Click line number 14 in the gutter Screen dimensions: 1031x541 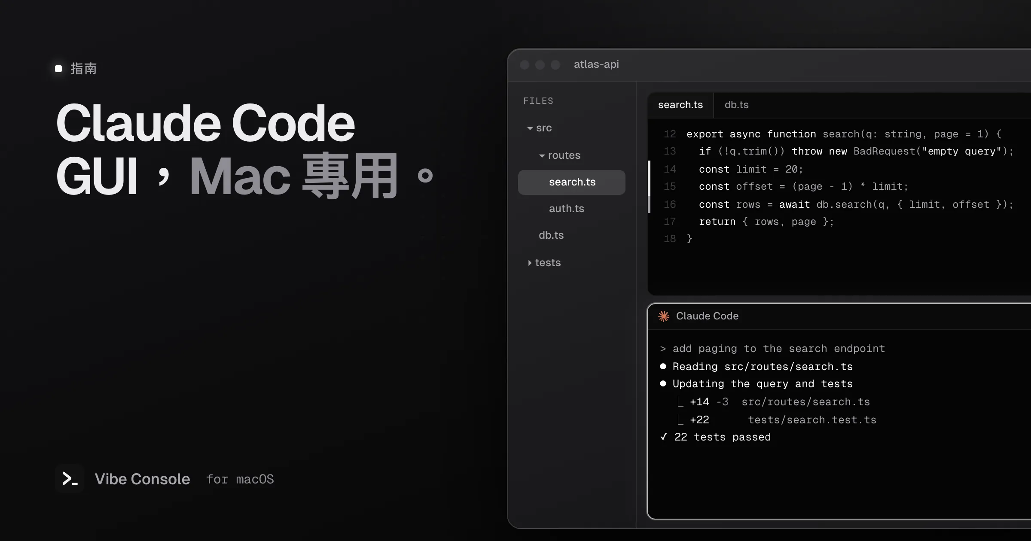[670, 169]
